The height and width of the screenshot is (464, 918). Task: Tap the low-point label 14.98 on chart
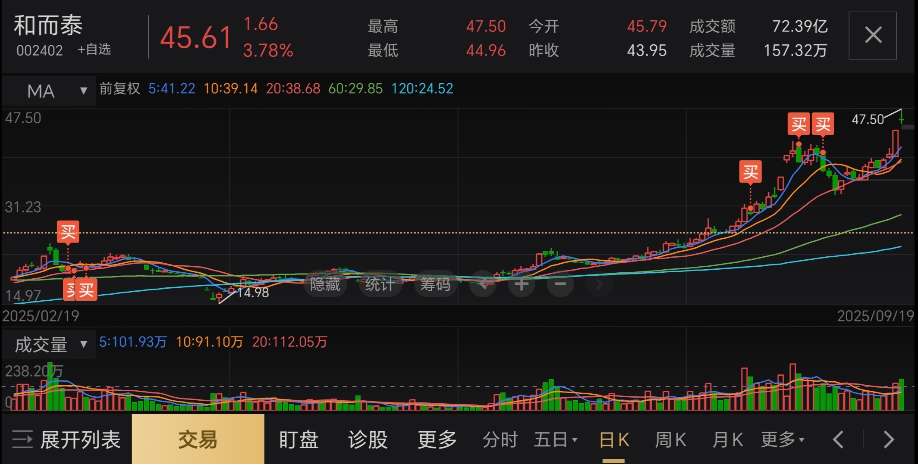[x=253, y=293]
